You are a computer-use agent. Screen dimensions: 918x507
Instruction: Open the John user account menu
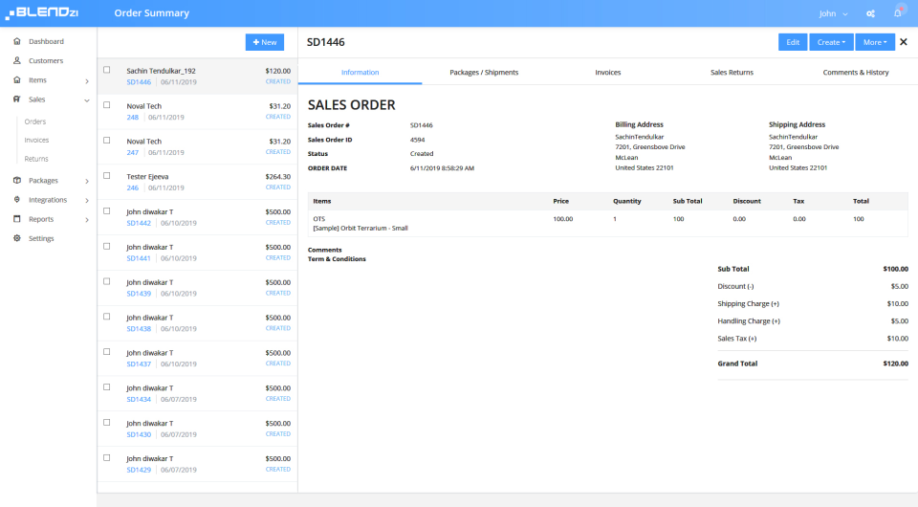[x=833, y=13]
